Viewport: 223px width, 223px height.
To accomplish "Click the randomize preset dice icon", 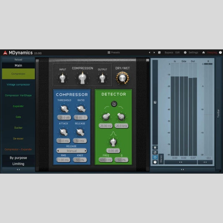I will (159, 52).
